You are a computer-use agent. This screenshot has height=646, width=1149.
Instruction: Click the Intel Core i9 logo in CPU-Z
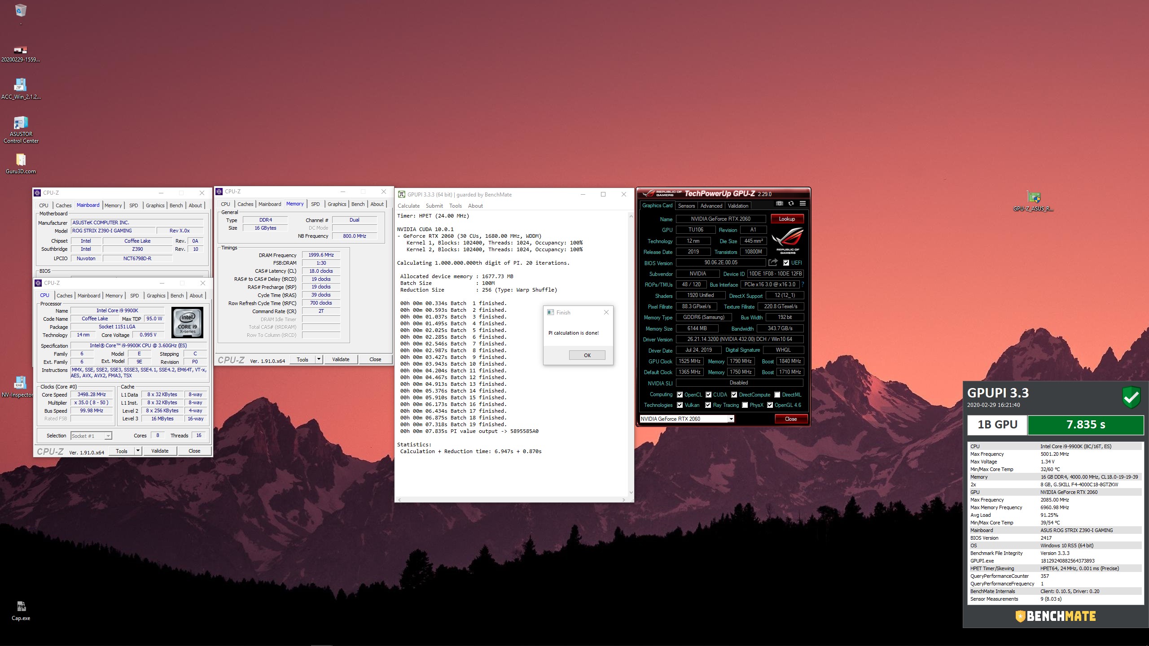[188, 323]
